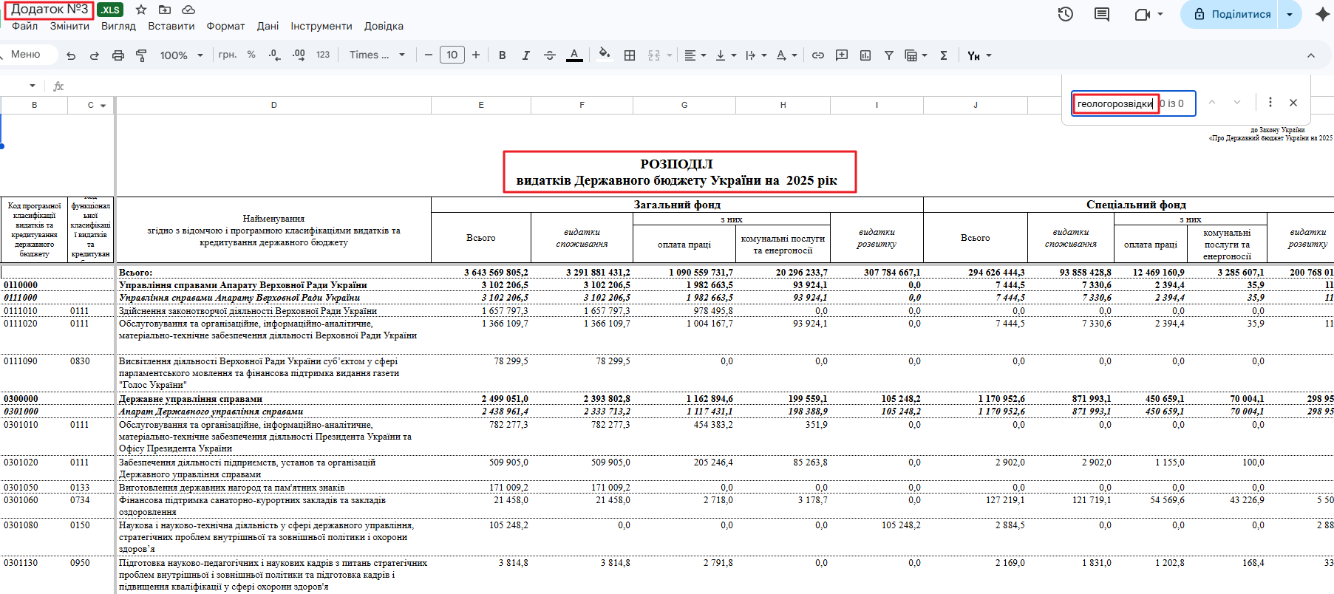The height and width of the screenshot is (594, 1334).
Task: Open text rotation dropdown
Action: (756, 55)
